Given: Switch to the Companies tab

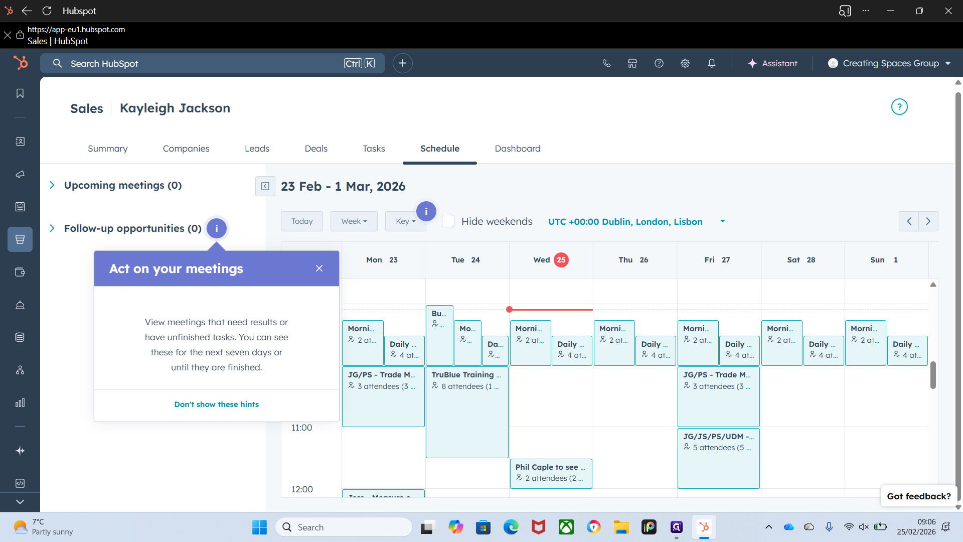Looking at the screenshot, I should 186,149.
